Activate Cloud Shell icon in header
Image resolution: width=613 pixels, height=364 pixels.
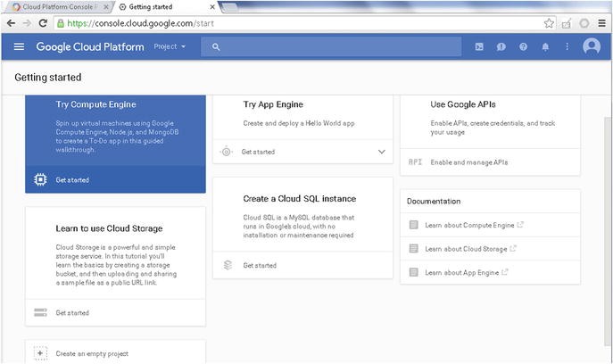(x=479, y=46)
